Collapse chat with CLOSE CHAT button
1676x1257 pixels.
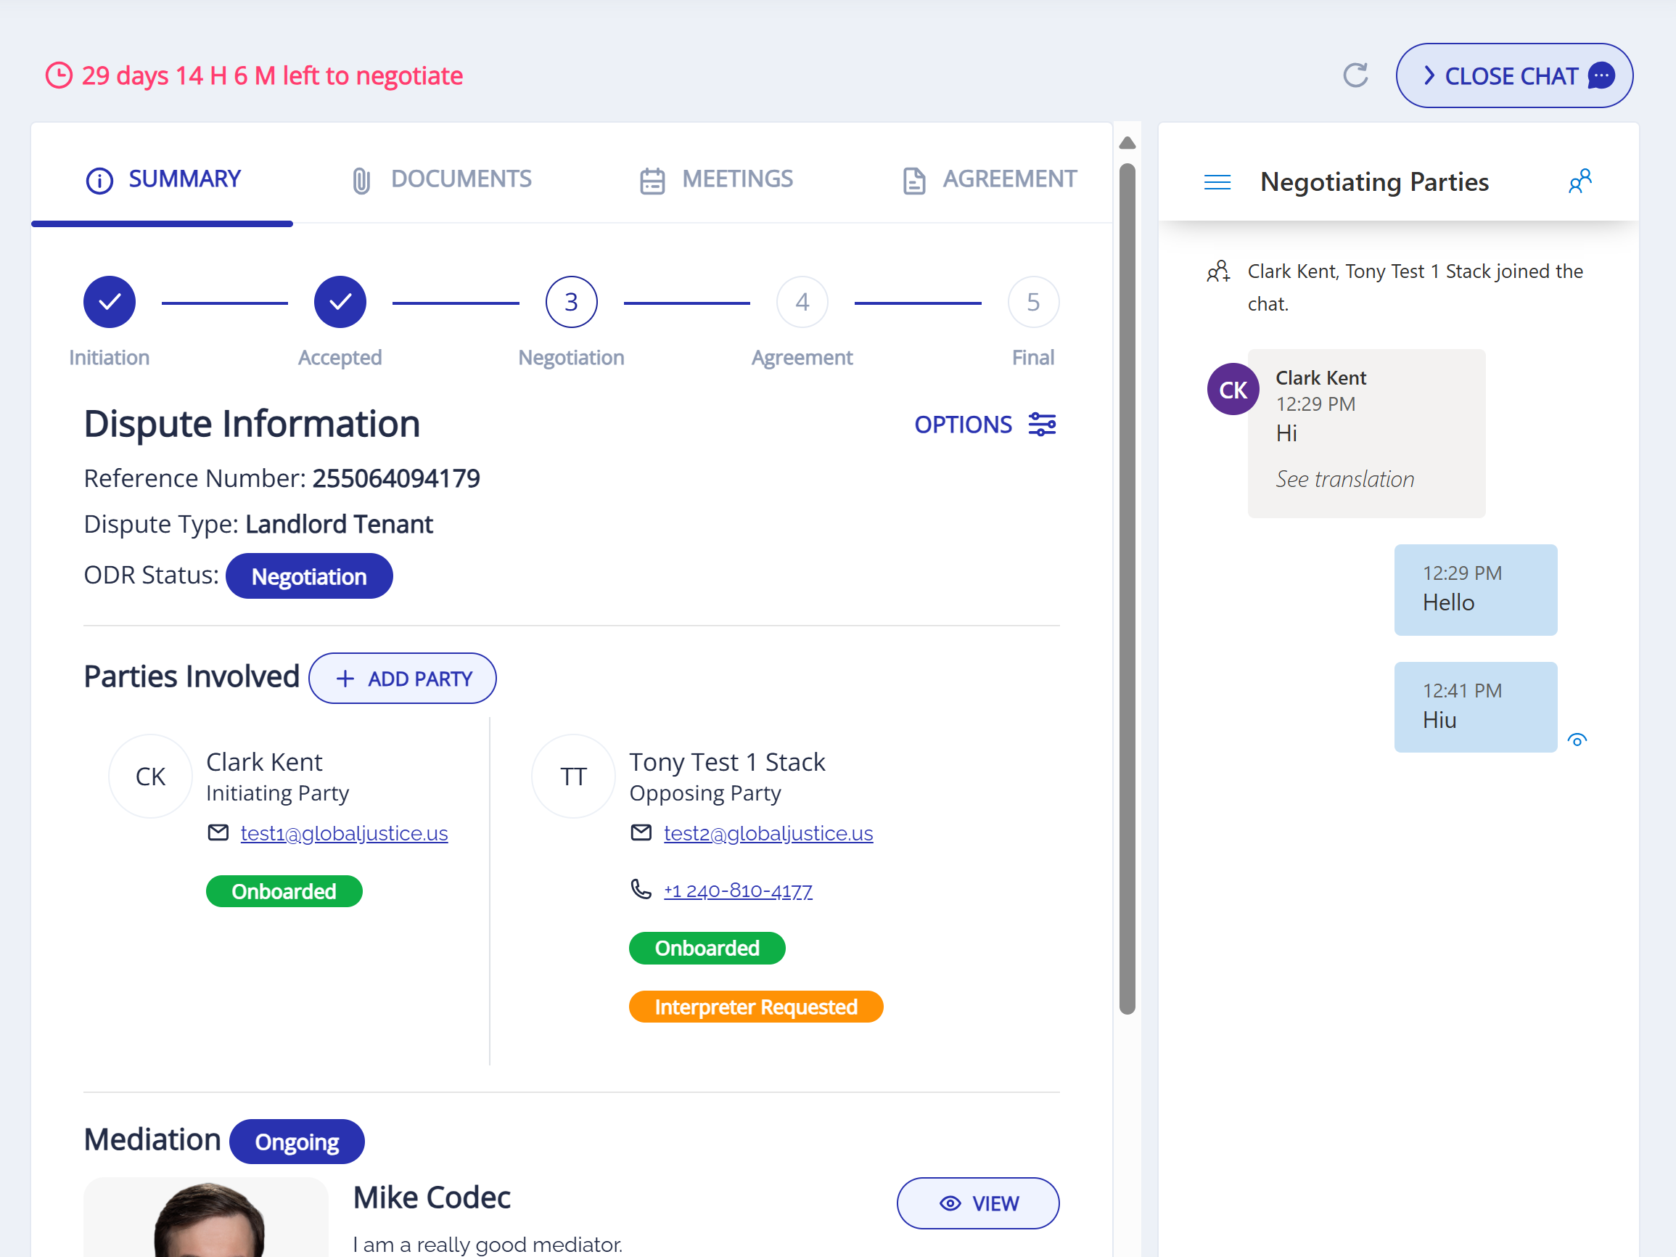pos(1513,75)
